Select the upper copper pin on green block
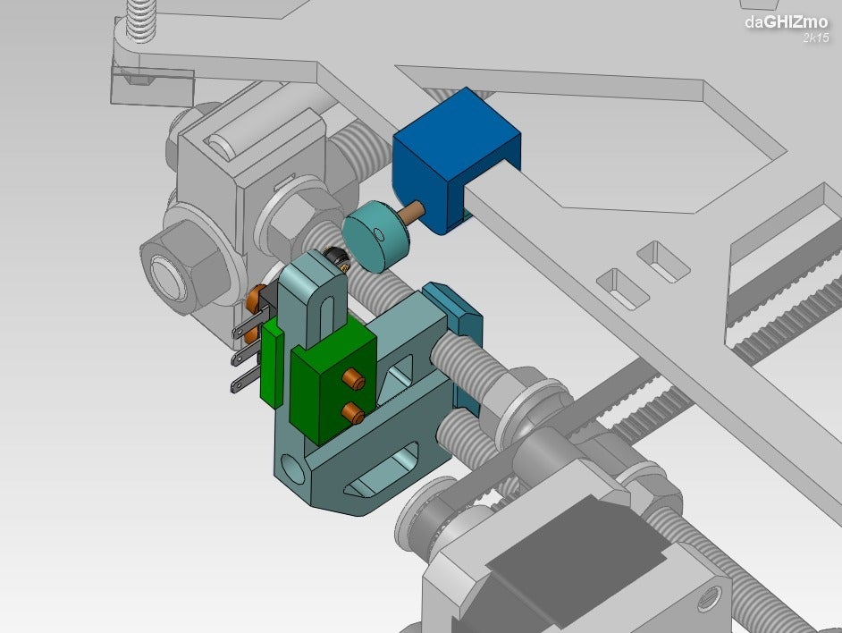Screen dimensions: 842x633 [x=355, y=379]
